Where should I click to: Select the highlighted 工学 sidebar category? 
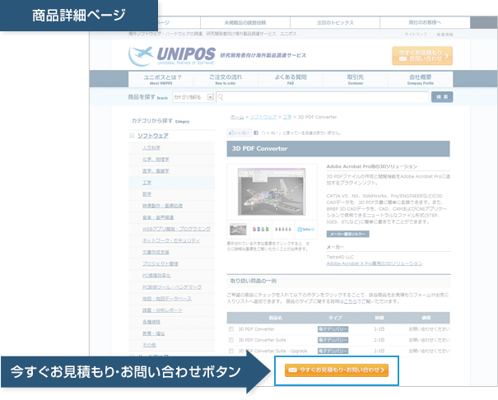[x=147, y=183]
